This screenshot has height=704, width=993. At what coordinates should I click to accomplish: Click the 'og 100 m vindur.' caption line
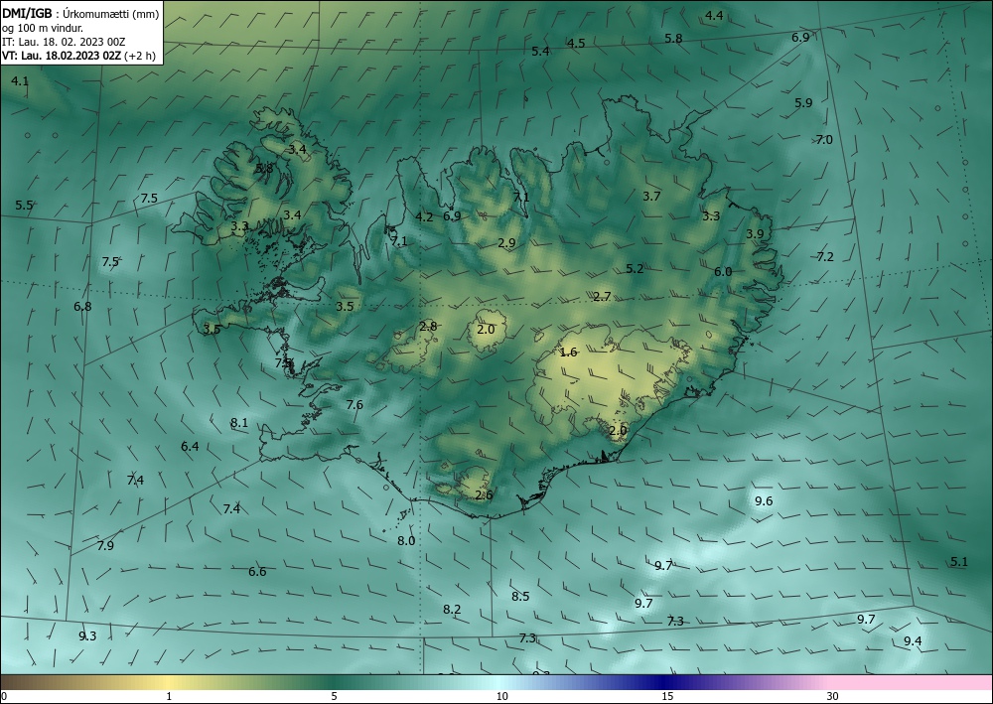click(42, 28)
